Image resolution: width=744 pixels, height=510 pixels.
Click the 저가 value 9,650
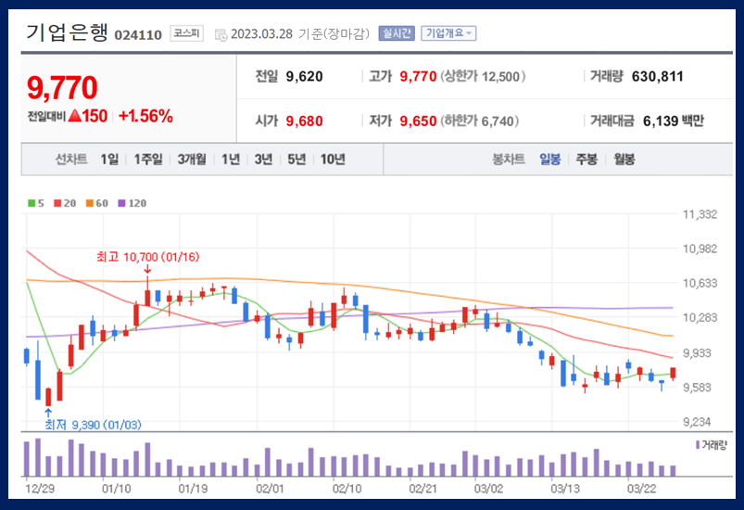pyautogui.click(x=418, y=121)
